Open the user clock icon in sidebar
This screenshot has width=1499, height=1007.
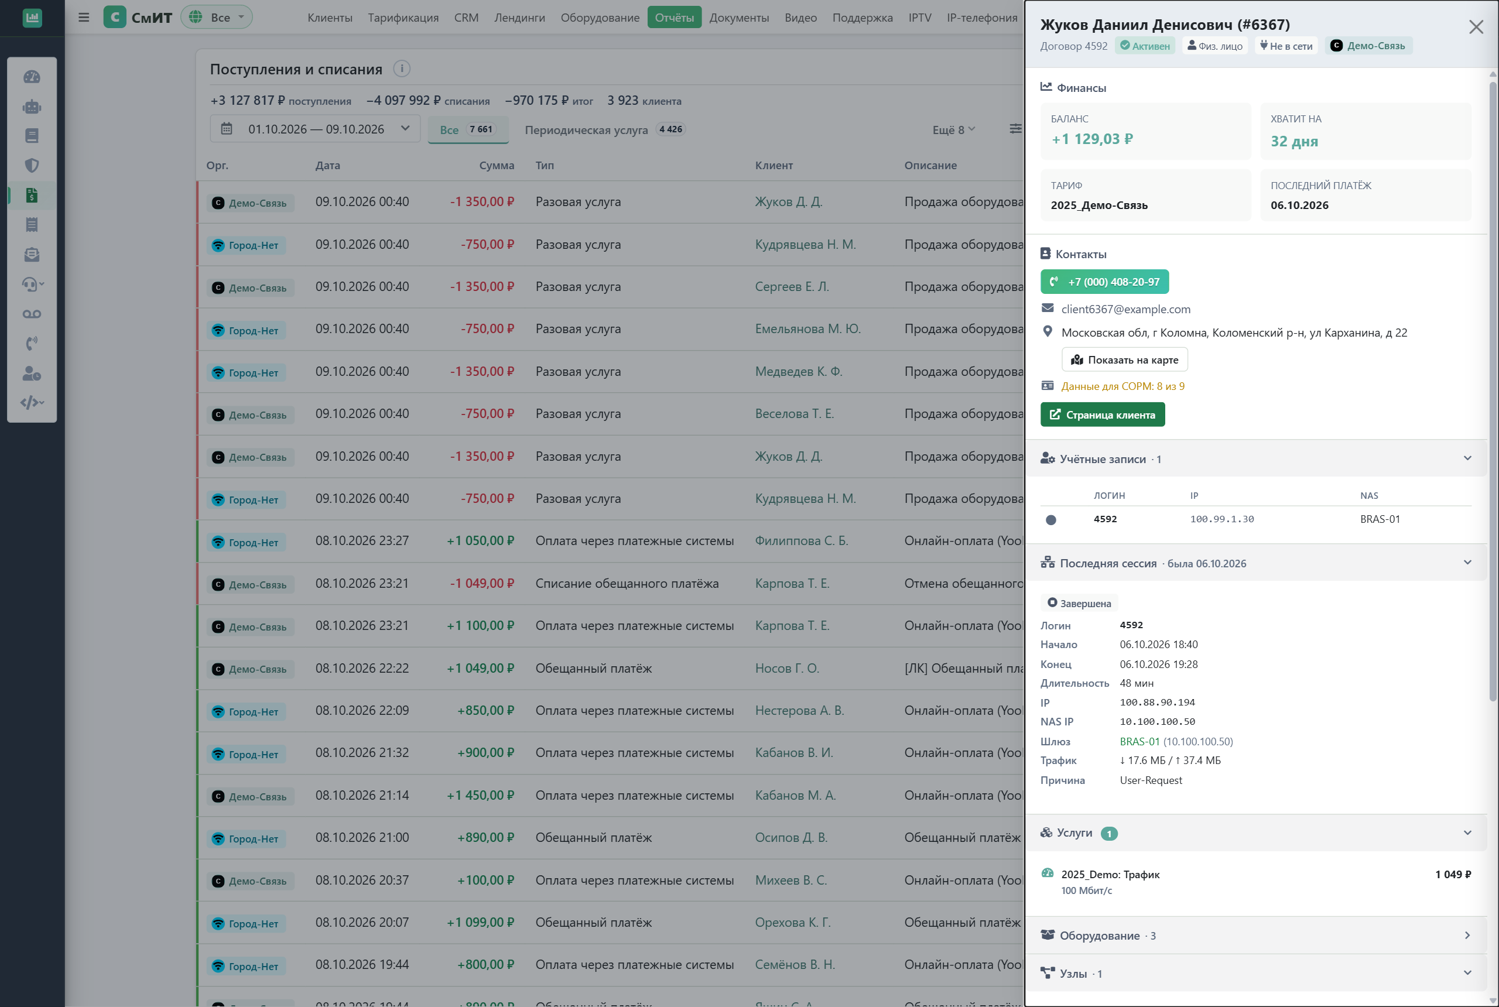click(32, 373)
